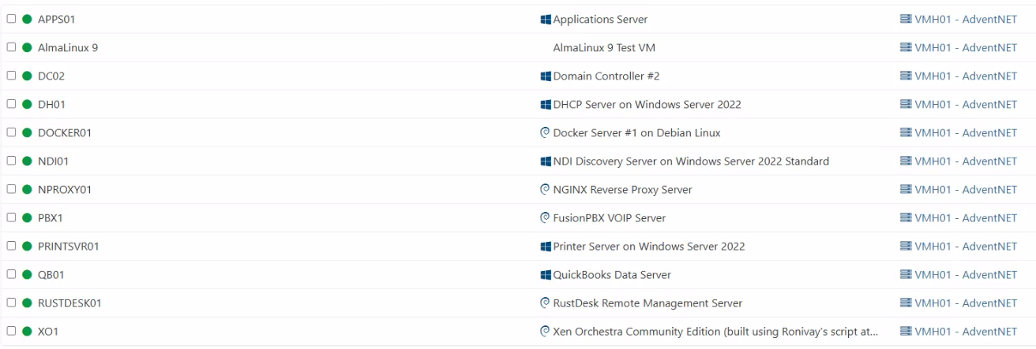Click the green status dot of APPS01
The image size is (1036, 349).
pos(27,19)
